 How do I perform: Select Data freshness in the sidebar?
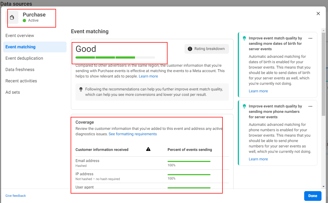(20, 70)
